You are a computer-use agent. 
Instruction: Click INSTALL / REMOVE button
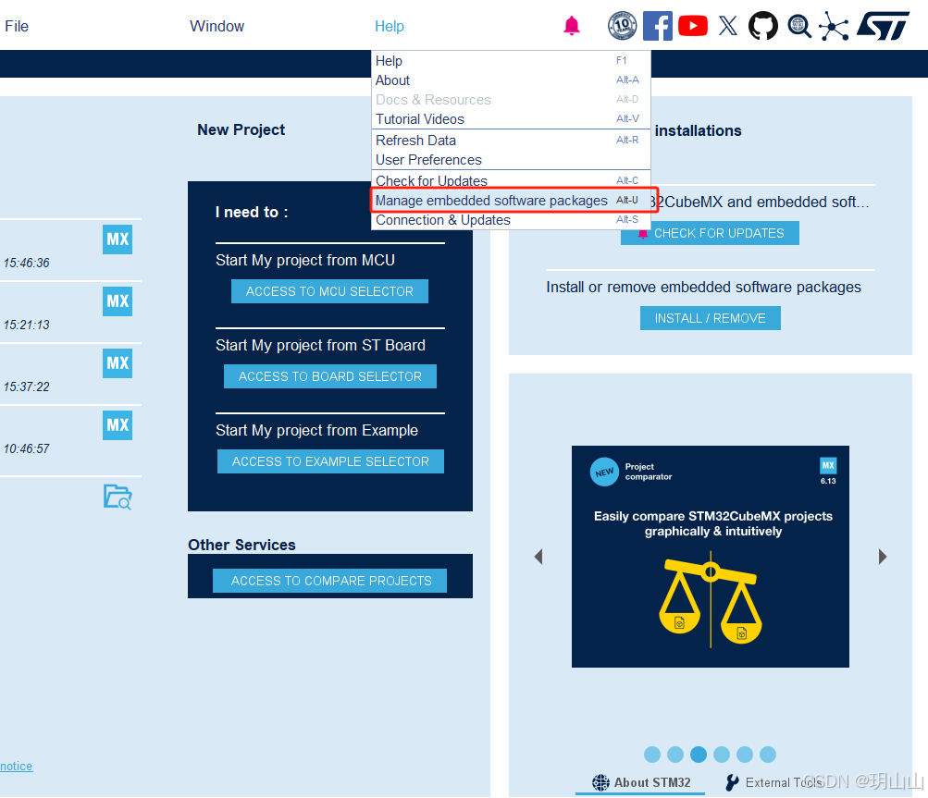point(711,318)
